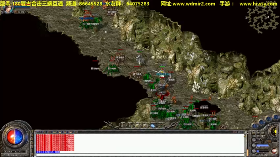This screenshot has height=157, width=280.
Task: Click the chat window vertical scrollbar
Action: 245,144
